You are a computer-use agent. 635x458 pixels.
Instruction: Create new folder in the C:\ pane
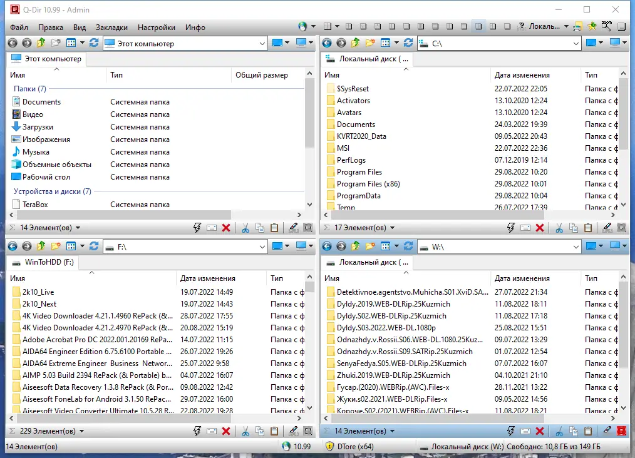point(369,43)
